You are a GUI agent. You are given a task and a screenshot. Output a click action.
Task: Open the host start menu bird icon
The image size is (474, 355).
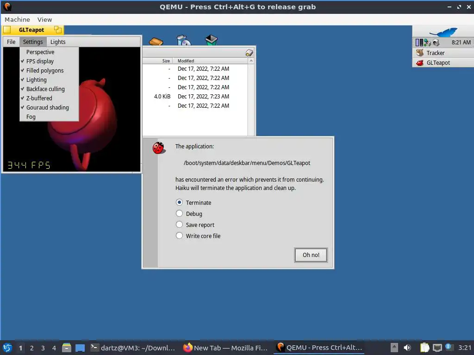click(7, 348)
